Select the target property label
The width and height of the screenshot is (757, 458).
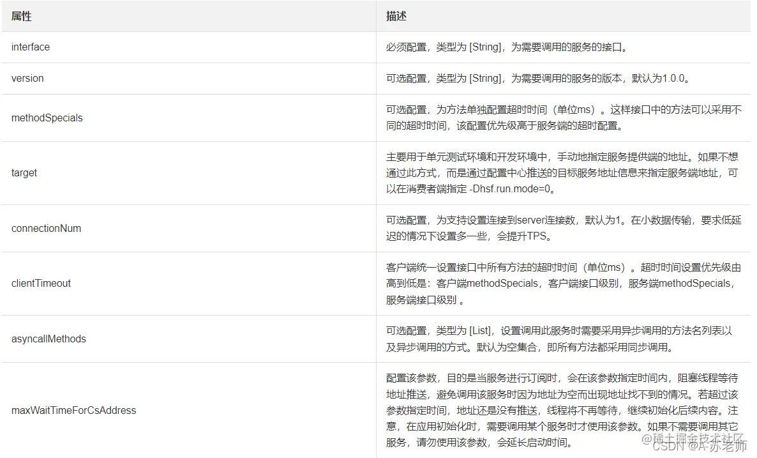[x=24, y=172]
